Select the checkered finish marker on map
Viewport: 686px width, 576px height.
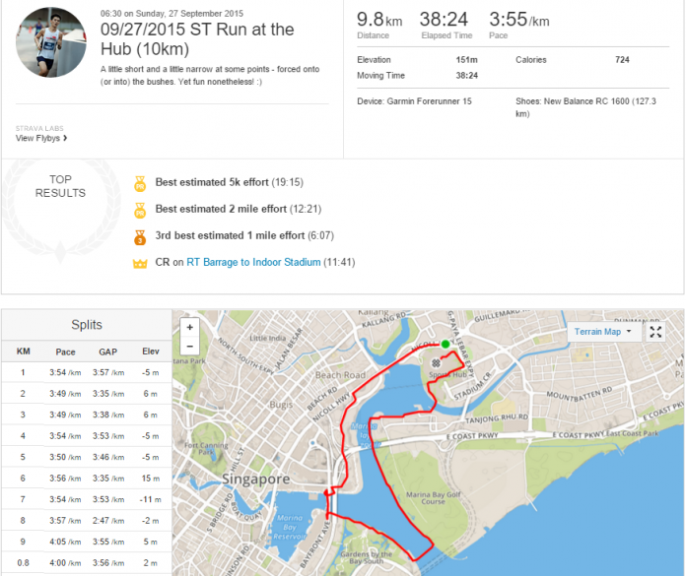click(x=434, y=362)
